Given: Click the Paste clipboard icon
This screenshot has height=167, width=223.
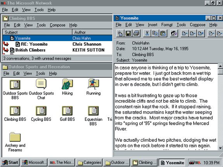Looking at the screenshot, I should (x=163, y=34).
